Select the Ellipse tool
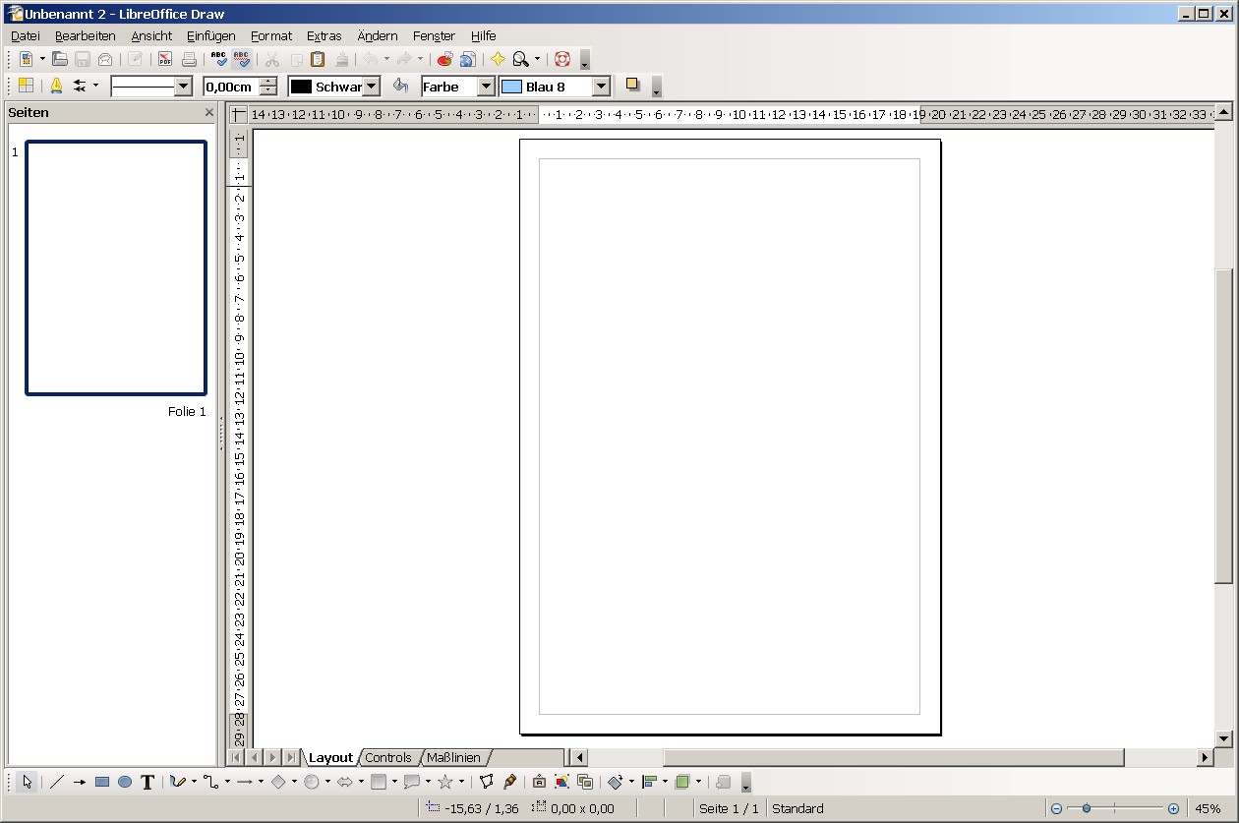 click(x=124, y=782)
